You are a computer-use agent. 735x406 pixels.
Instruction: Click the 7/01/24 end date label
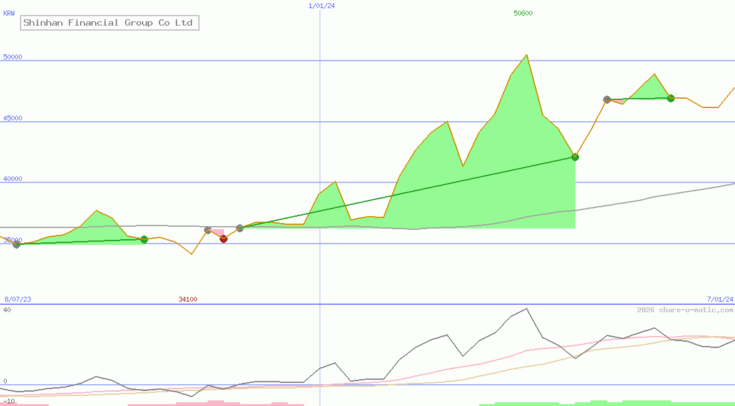coord(720,299)
